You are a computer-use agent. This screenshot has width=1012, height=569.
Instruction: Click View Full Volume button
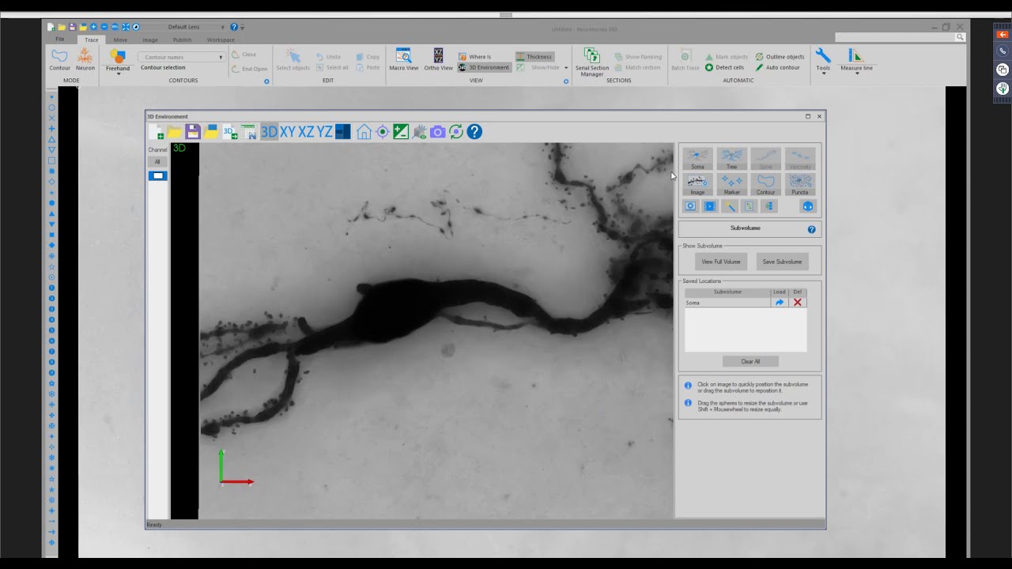click(721, 262)
